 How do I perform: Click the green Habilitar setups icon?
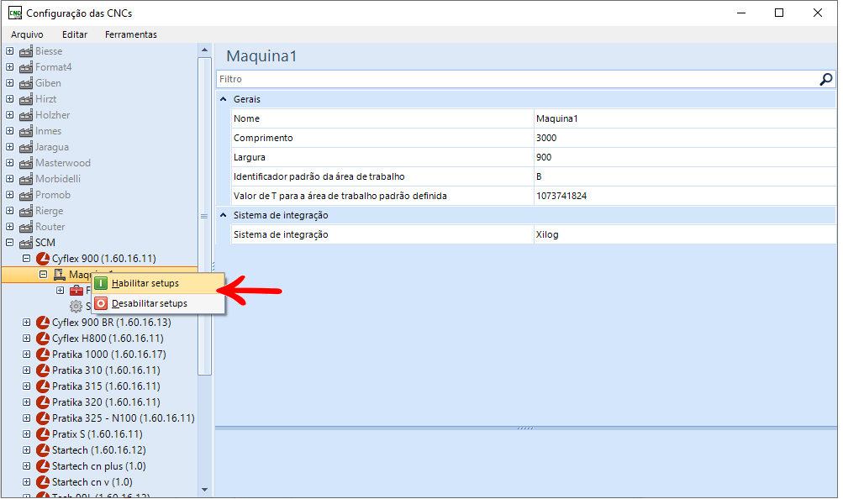(101, 284)
